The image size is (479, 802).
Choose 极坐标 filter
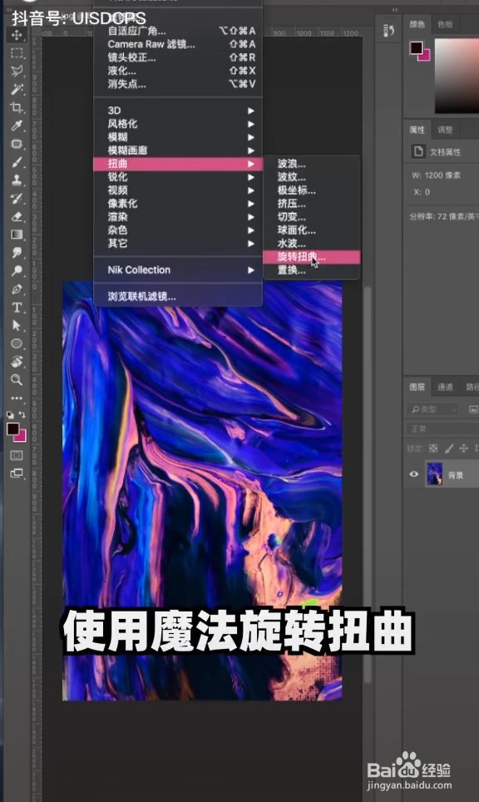point(311,191)
